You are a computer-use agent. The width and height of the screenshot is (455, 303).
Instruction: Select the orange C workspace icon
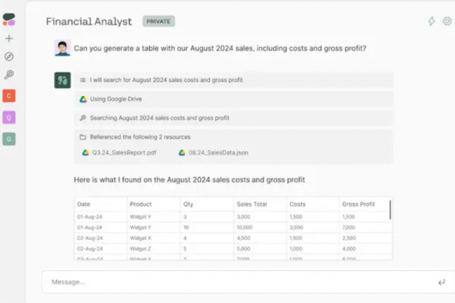click(x=9, y=96)
